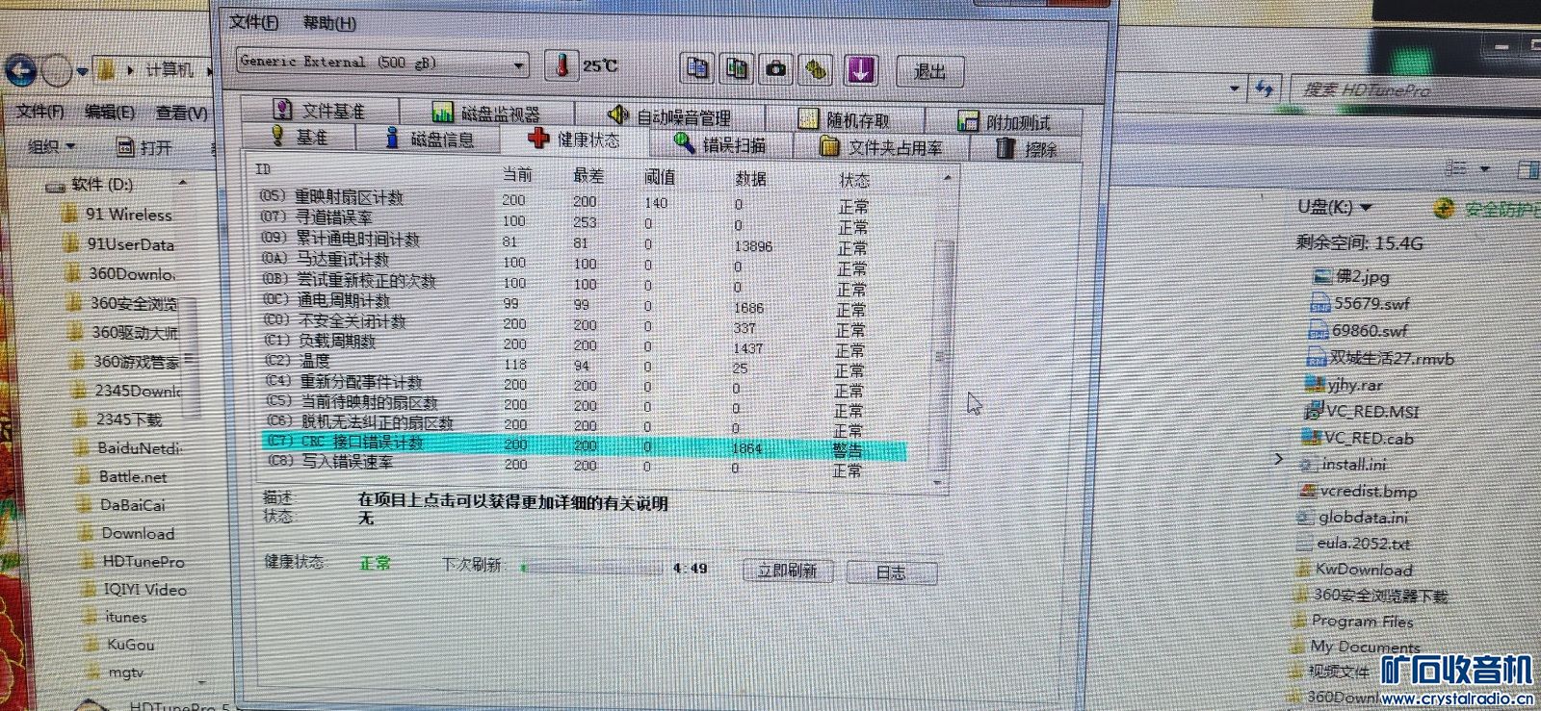
Task: Switch to the 擦除 tab
Action: (1027, 149)
